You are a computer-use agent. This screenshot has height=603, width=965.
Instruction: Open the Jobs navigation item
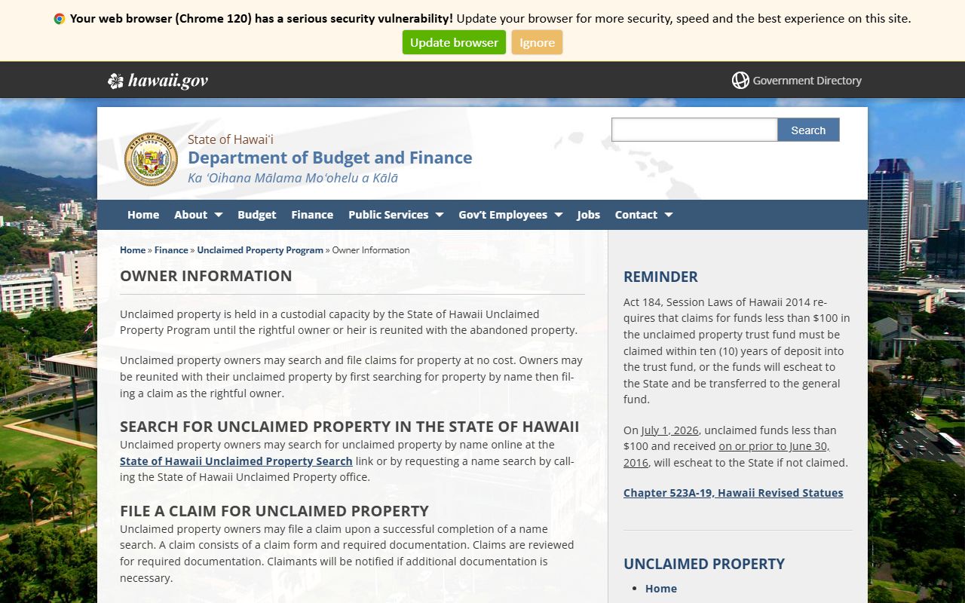click(589, 215)
